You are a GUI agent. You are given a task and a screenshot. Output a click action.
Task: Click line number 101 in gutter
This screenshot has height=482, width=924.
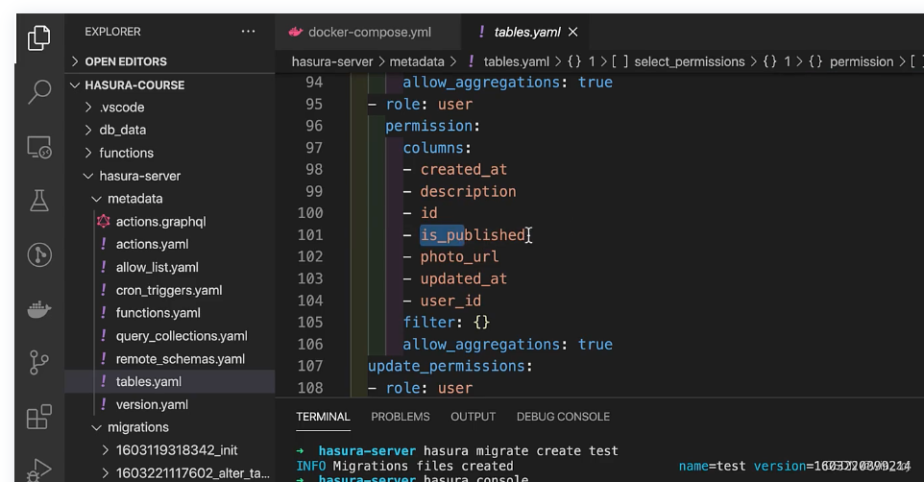[x=310, y=234]
